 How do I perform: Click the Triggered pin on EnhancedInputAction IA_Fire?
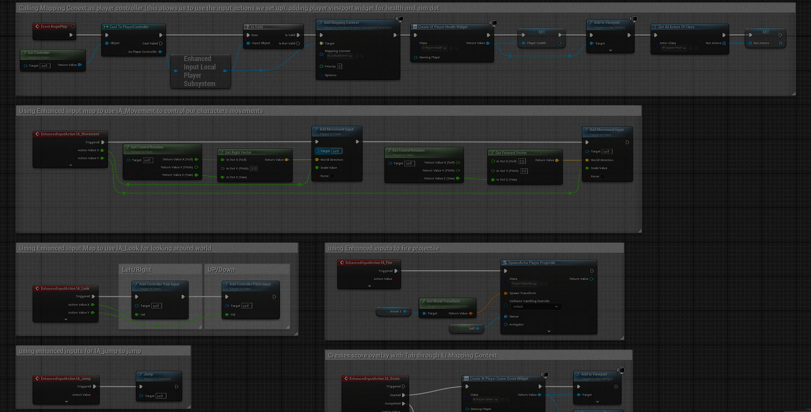click(x=396, y=271)
